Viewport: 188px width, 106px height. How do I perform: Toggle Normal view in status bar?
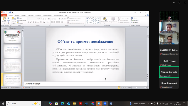(119, 88)
